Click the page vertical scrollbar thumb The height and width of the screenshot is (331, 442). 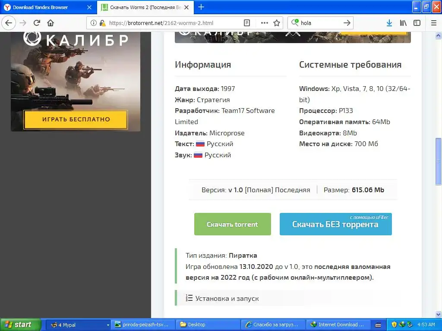[438, 161]
